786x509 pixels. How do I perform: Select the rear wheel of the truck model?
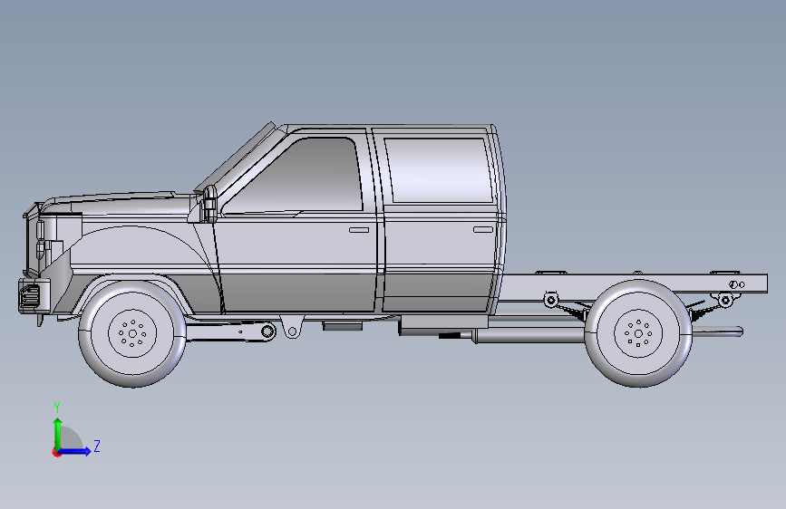point(638,332)
